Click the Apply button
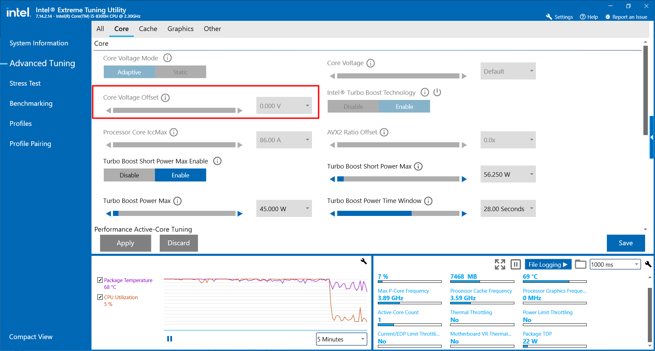 [126, 243]
